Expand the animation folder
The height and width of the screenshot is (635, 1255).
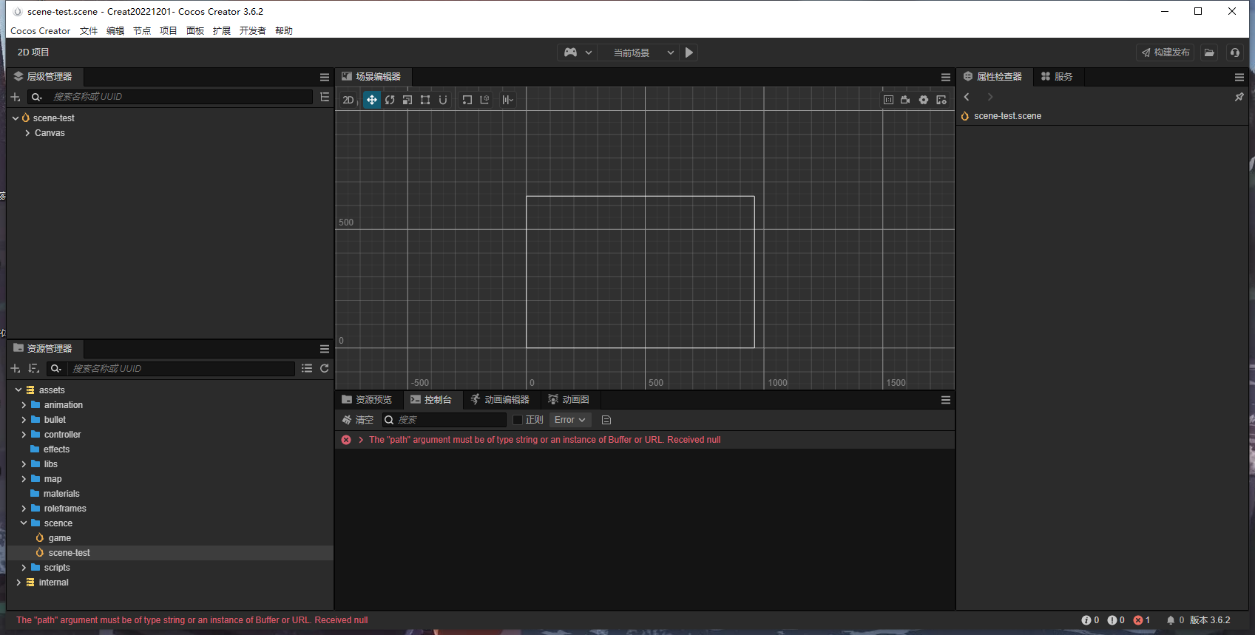click(24, 405)
